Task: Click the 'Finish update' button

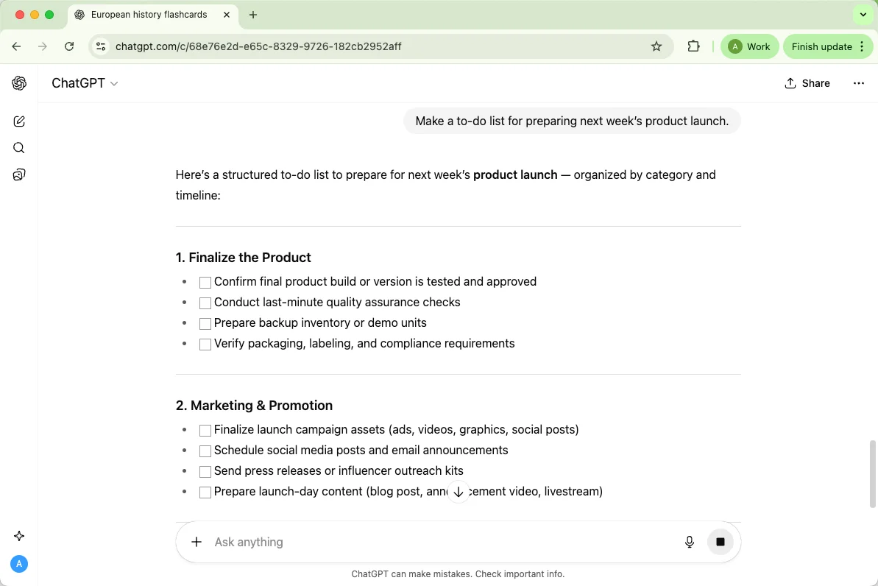Action: pyautogui.click(x=821, y=46)
